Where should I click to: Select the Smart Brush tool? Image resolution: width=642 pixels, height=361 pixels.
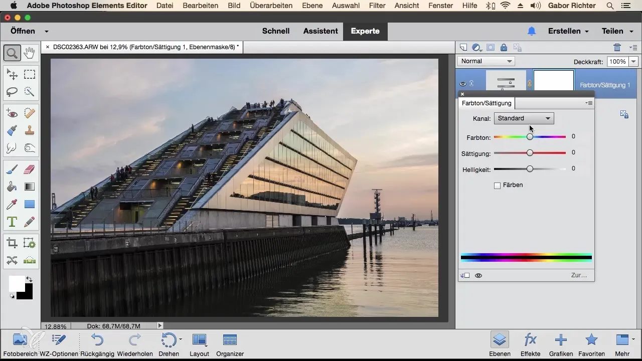tap(12, 130)
